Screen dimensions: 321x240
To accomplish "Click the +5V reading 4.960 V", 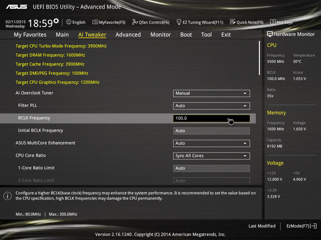I will [299, 179].
